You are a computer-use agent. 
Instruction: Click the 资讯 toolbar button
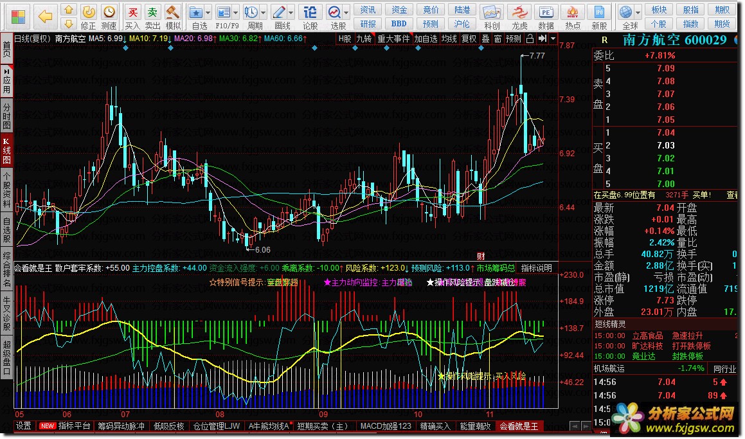click(368, 10)
